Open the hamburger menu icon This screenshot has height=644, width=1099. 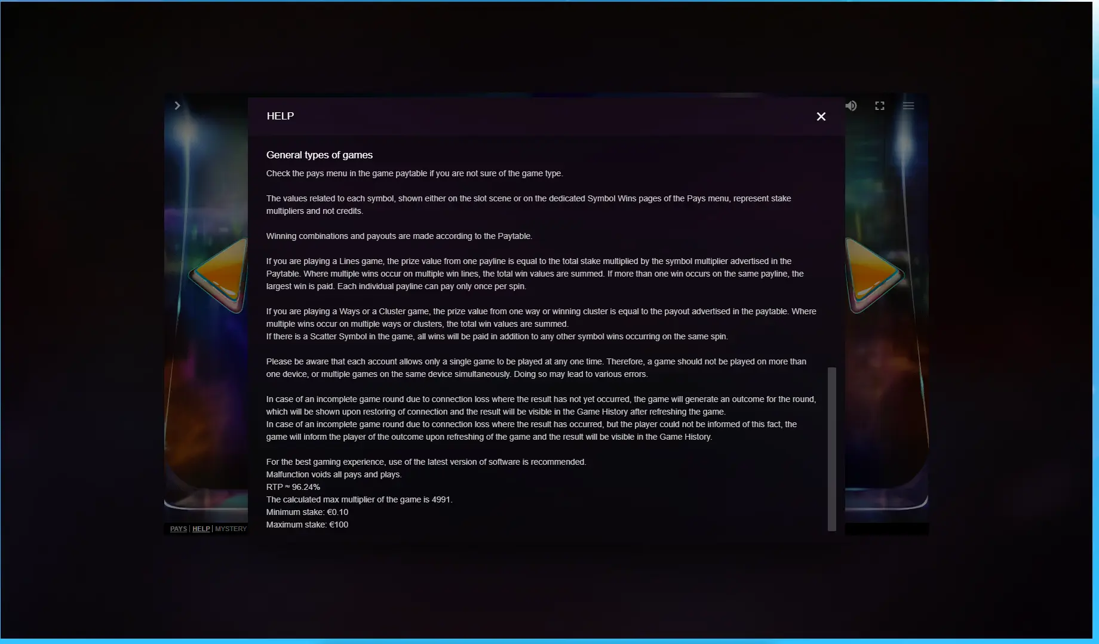908,106
